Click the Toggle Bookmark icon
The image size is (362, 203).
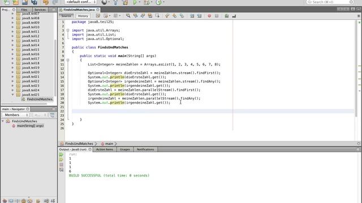[182, 16]
